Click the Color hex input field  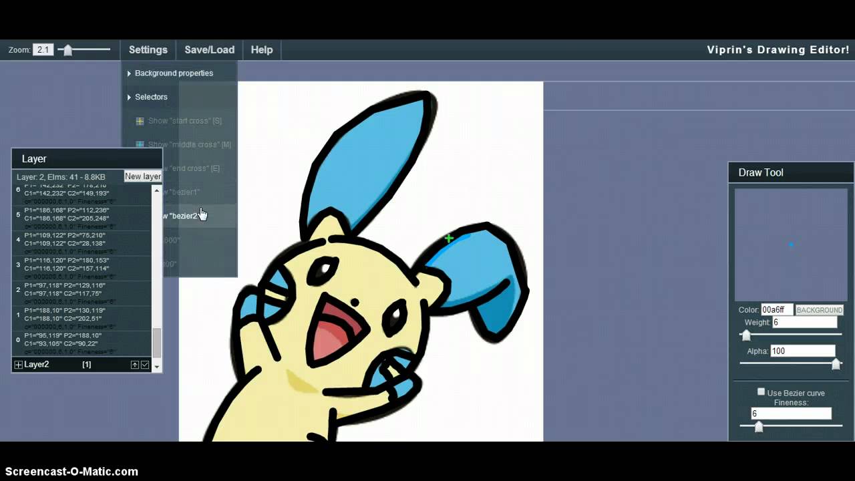(x=777, y=310)
